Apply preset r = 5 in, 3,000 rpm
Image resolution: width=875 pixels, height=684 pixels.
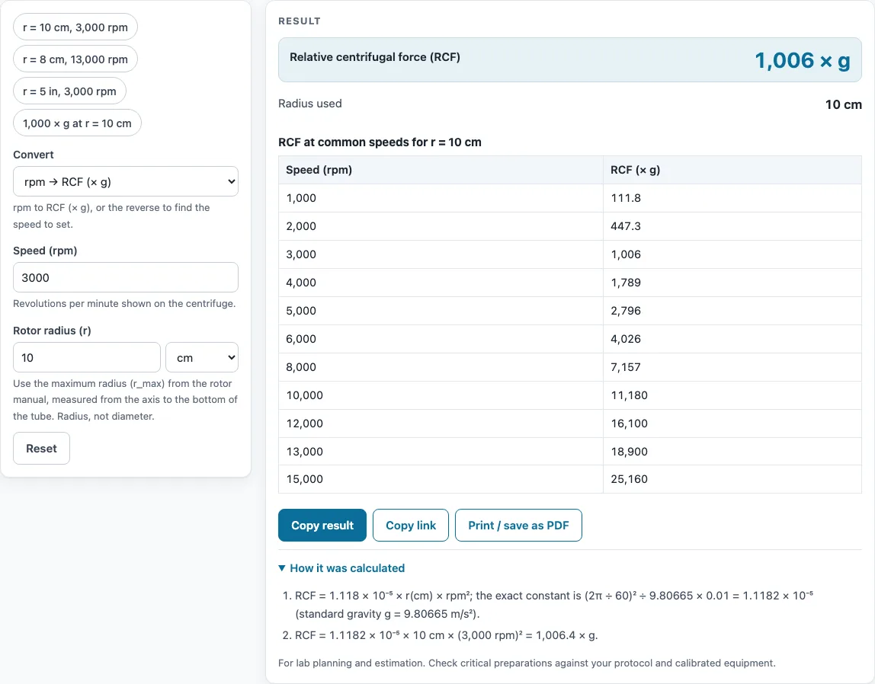(70, 91)
